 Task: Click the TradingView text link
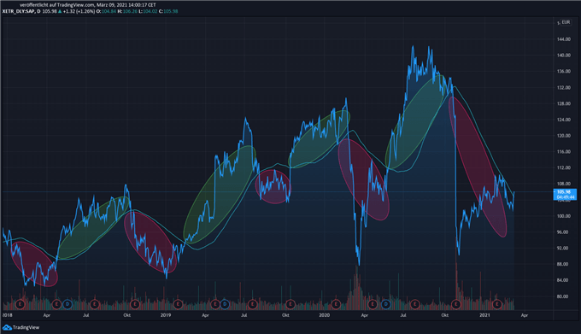(26, 327)
